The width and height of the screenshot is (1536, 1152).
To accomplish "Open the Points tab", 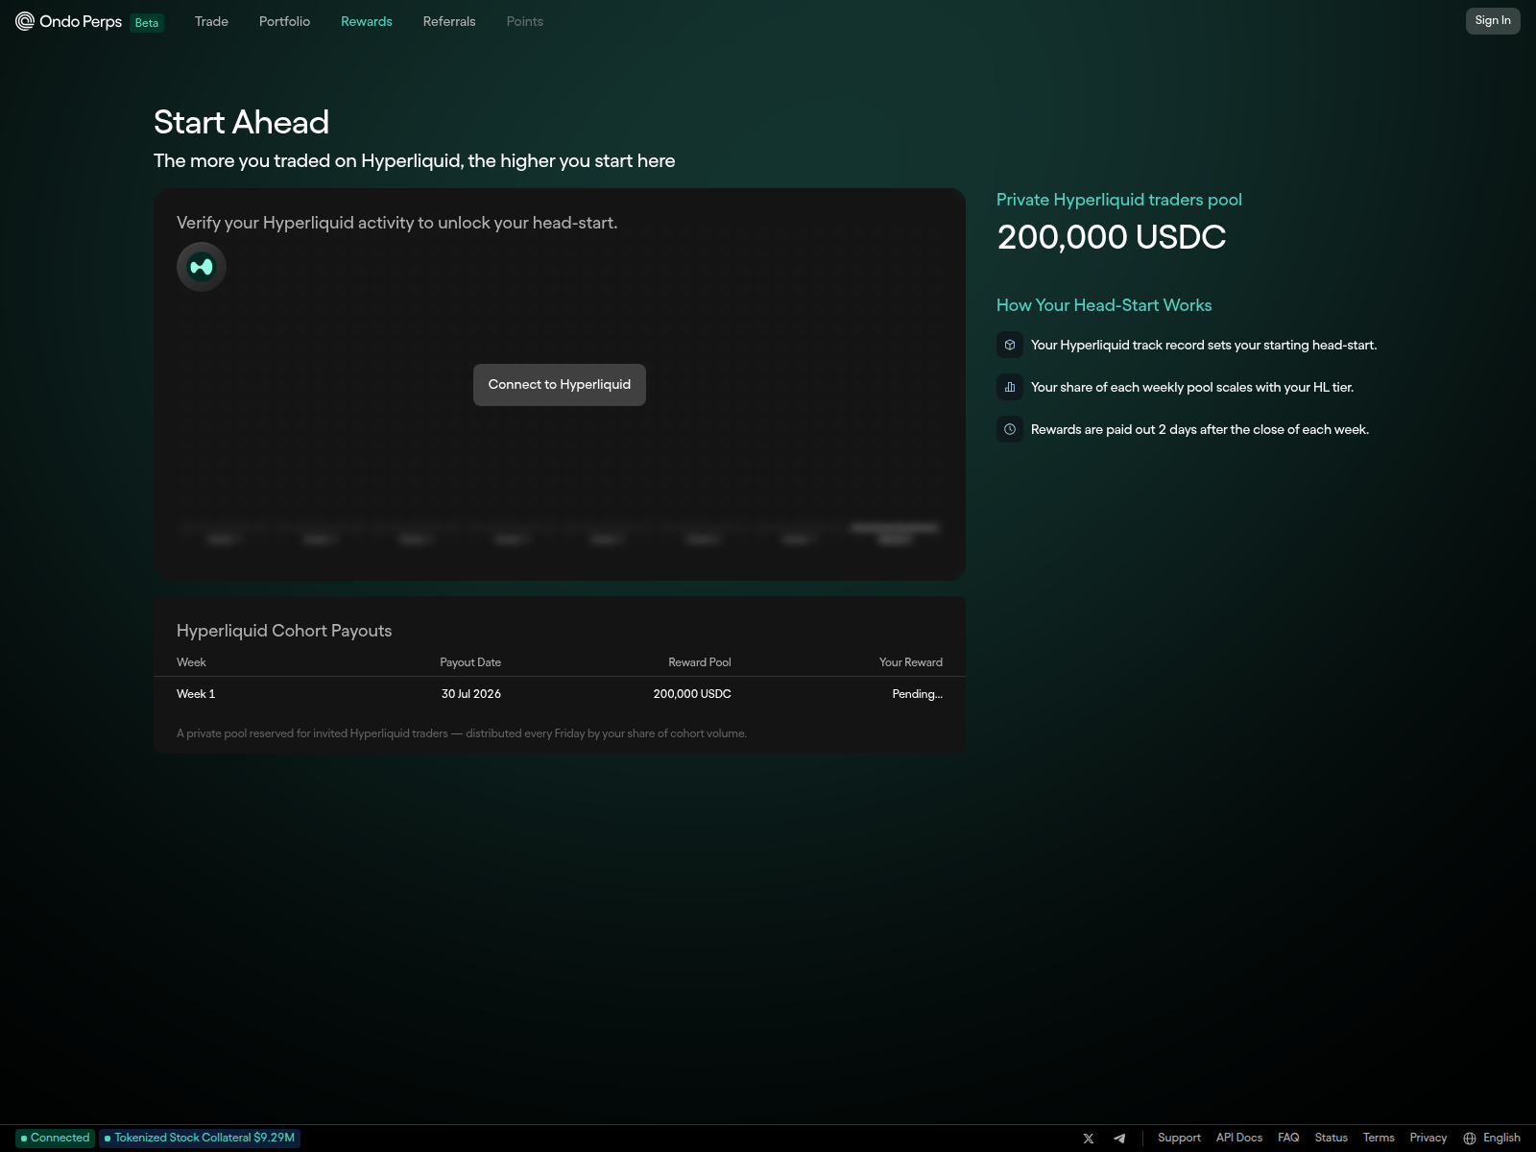I will click(x=525, y=21).
